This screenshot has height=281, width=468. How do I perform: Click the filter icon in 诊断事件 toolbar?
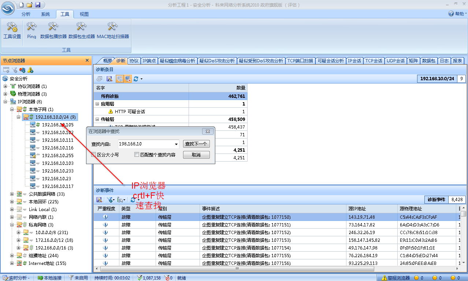point(109,200)
